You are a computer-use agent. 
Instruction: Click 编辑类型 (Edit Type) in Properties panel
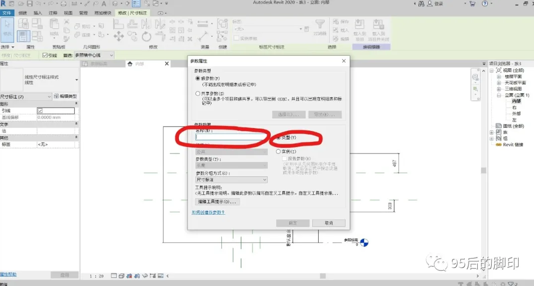(65, 96)
